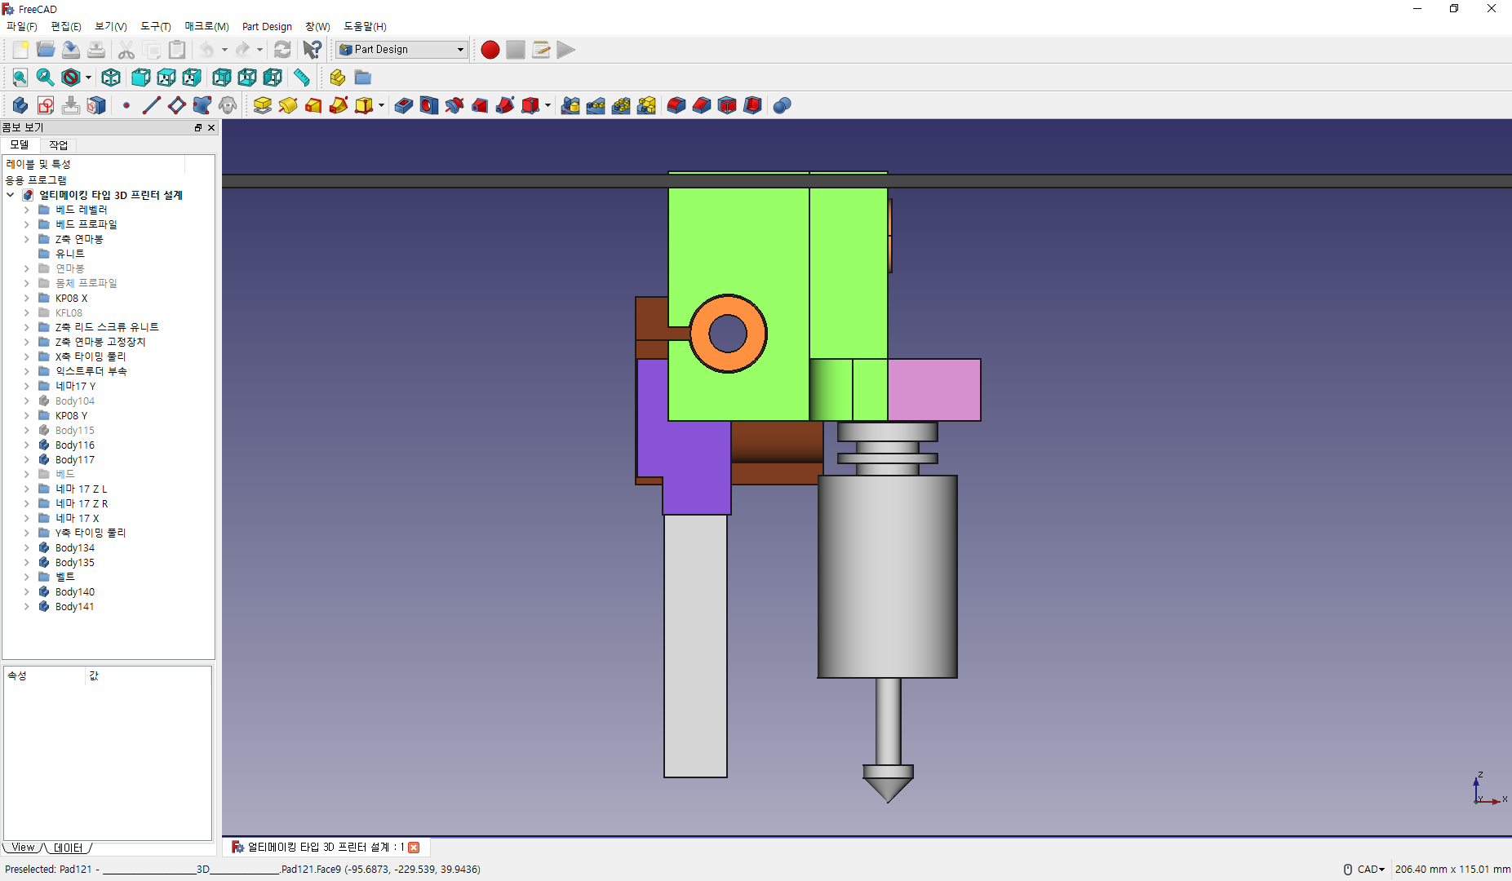This screenshot has width=1512, height=881.
Task: Click the pink block in the 3D view
Action: [x=933, y=390]
